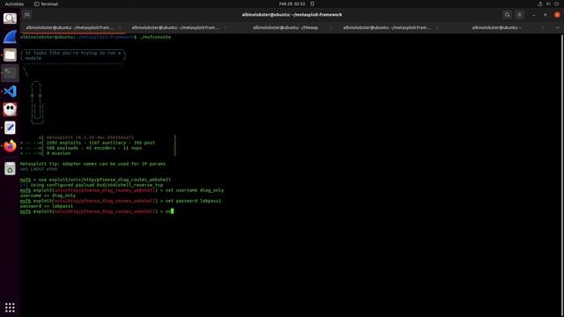Close the second metasploit-fram tab
This screenshot has height=317, width=564.
tap(226, 27)
